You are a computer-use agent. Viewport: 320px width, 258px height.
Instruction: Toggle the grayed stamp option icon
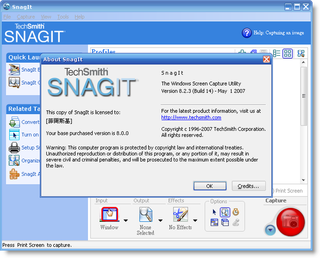[x=236, y=222]
